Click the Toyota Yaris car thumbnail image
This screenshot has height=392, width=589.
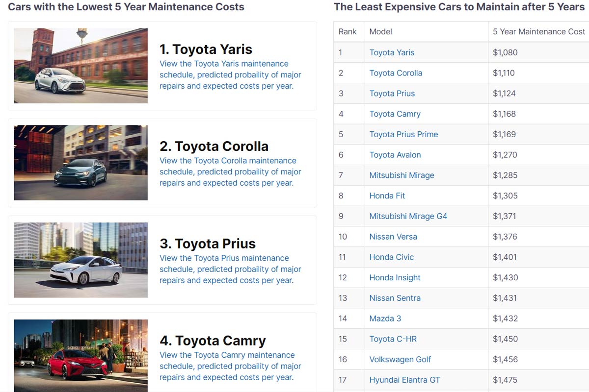point(80,66)
